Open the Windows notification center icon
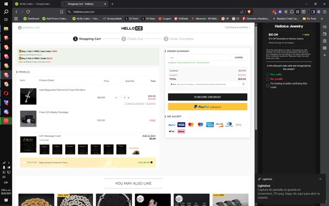 click(x=6, y=200)
